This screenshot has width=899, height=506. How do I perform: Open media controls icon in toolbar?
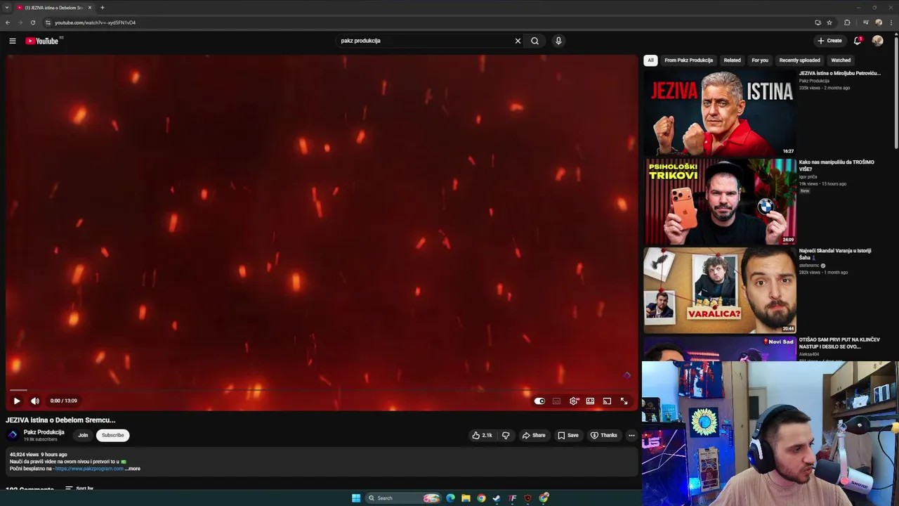865,22
